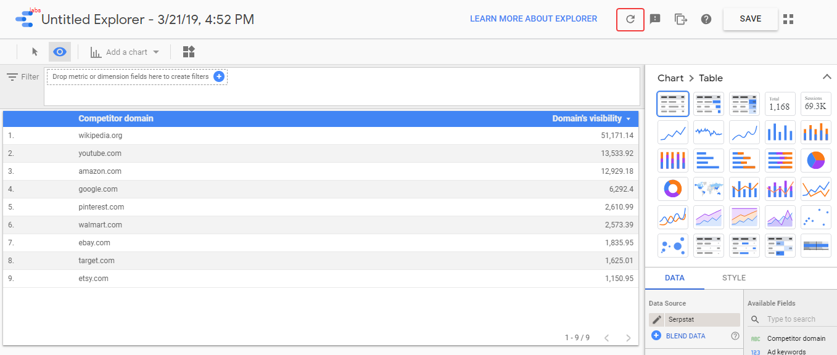This screenshot has width=837, height=355.
Task: Switch to the selection arrow mode
Action: tap(35, 52)
